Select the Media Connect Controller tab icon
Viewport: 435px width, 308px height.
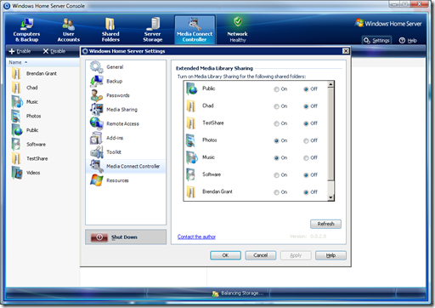[195, 24]
